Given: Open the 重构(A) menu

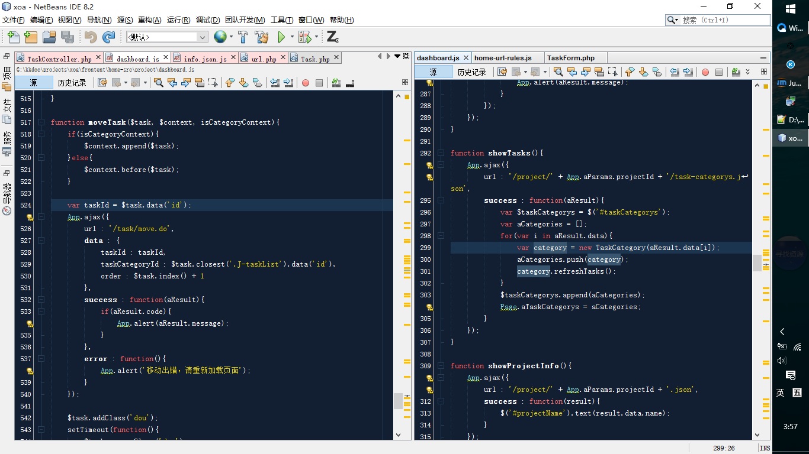Looking at the screenshot, I should (149, 20).
